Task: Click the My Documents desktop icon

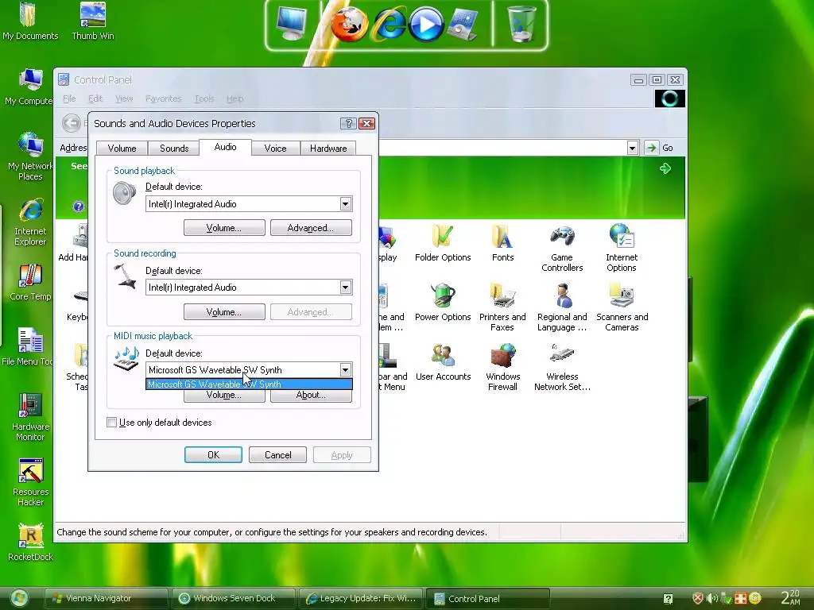Action: point(30,21)
